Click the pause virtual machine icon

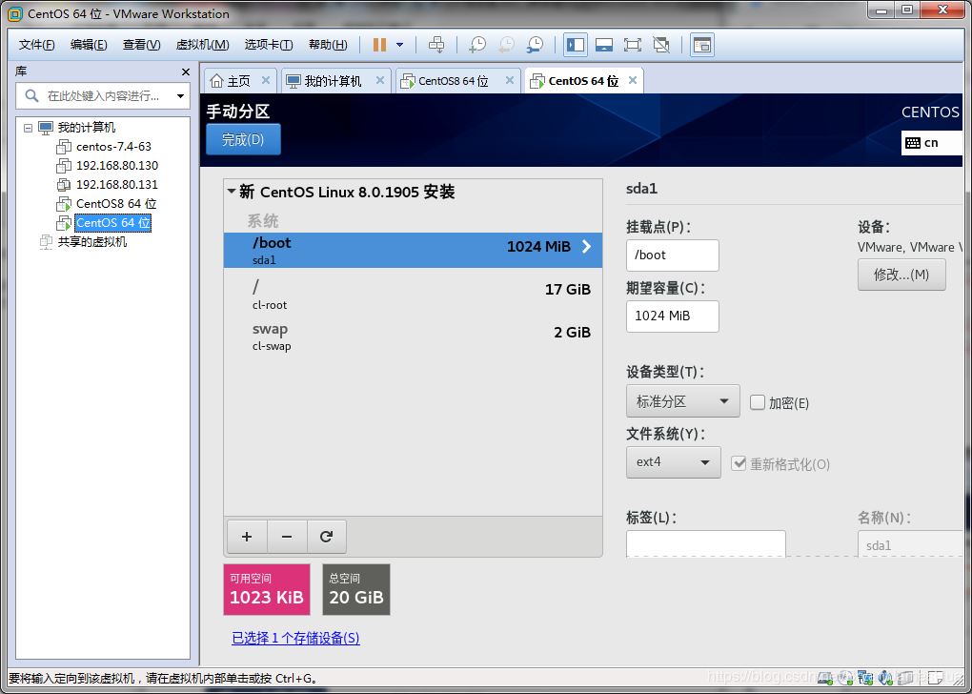point(379,45)
